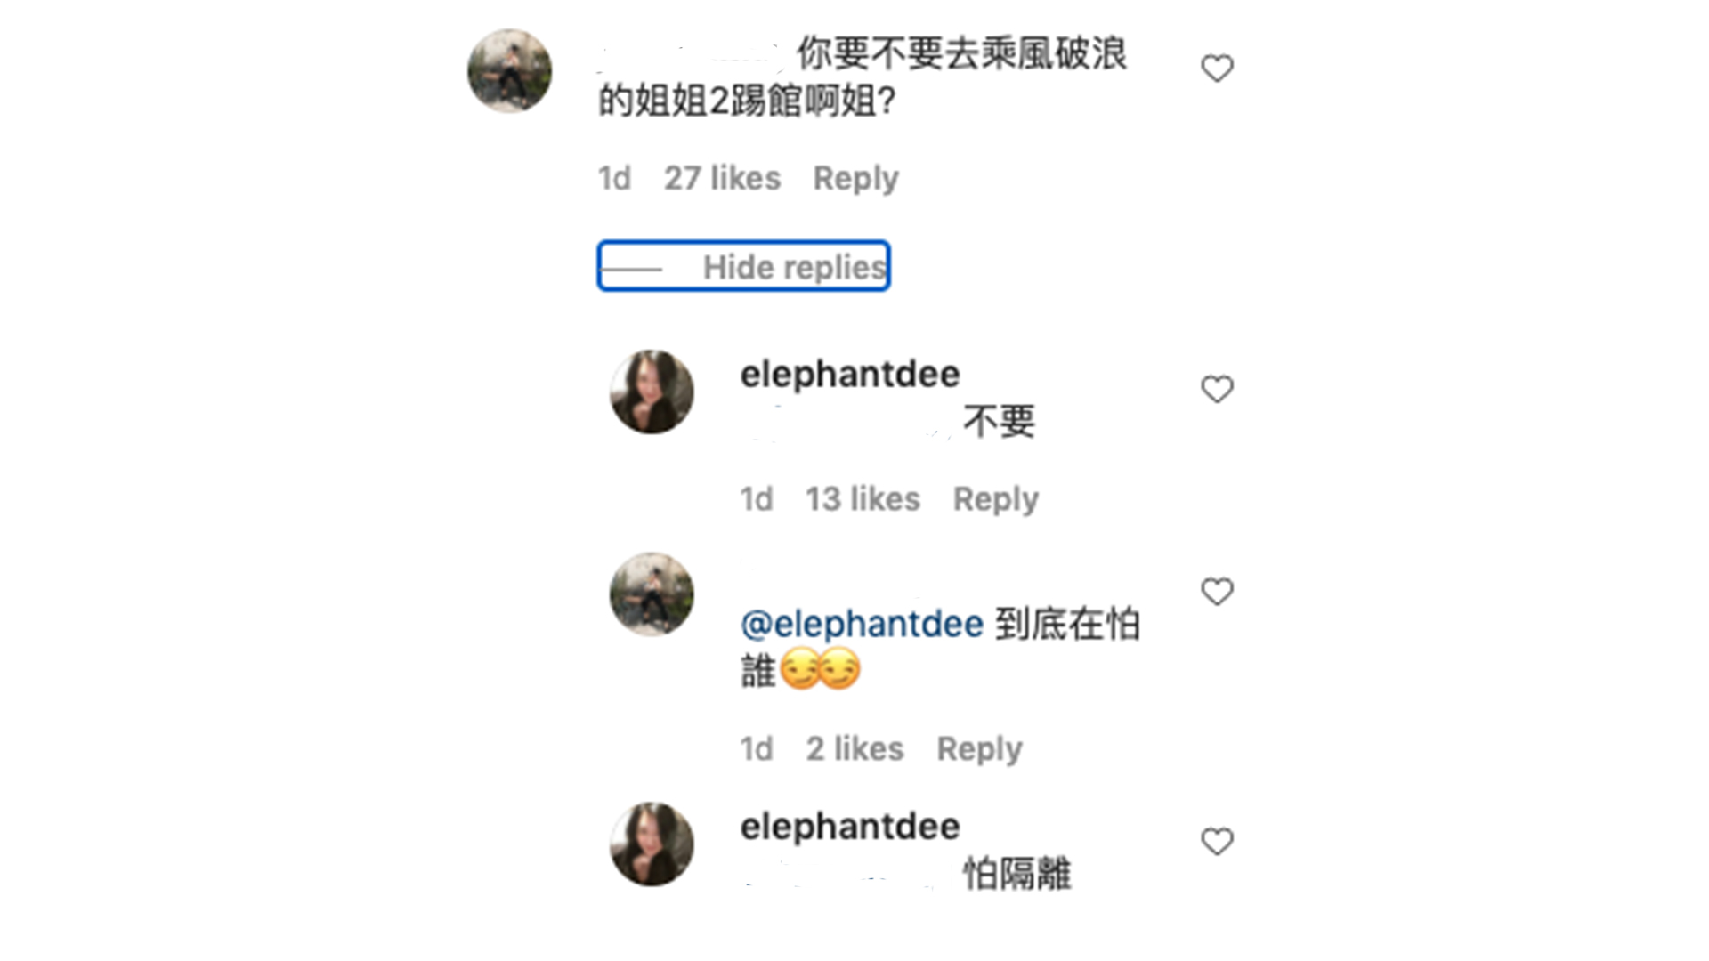Like elephantdee's 不要 reply
This screenshot has height=961, width=1709.
[1217, 389]
